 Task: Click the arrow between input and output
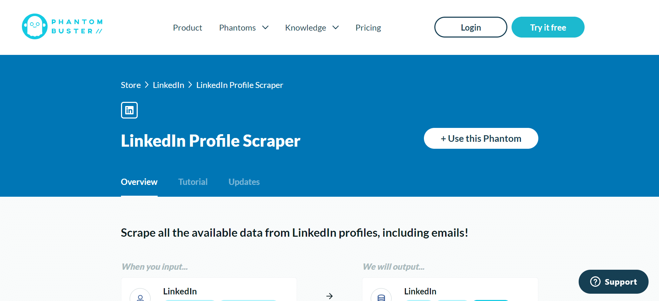(329, 296)
